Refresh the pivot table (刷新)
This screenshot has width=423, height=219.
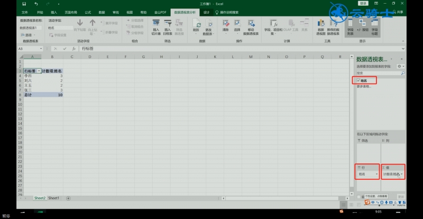(196, 28)
